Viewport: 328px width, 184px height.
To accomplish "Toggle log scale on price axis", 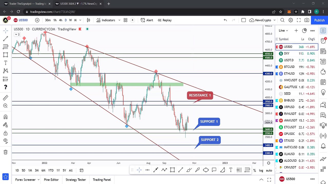I will pos(261,170).
